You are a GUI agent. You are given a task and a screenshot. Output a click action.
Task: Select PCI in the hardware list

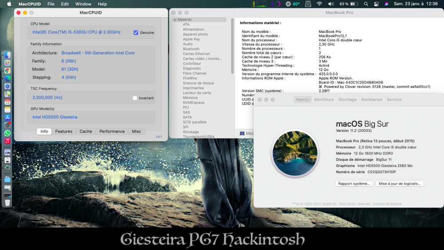click(186, 107)
